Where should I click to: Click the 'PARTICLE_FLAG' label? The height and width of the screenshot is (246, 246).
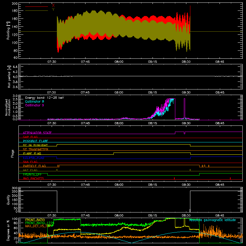[34, 166]
